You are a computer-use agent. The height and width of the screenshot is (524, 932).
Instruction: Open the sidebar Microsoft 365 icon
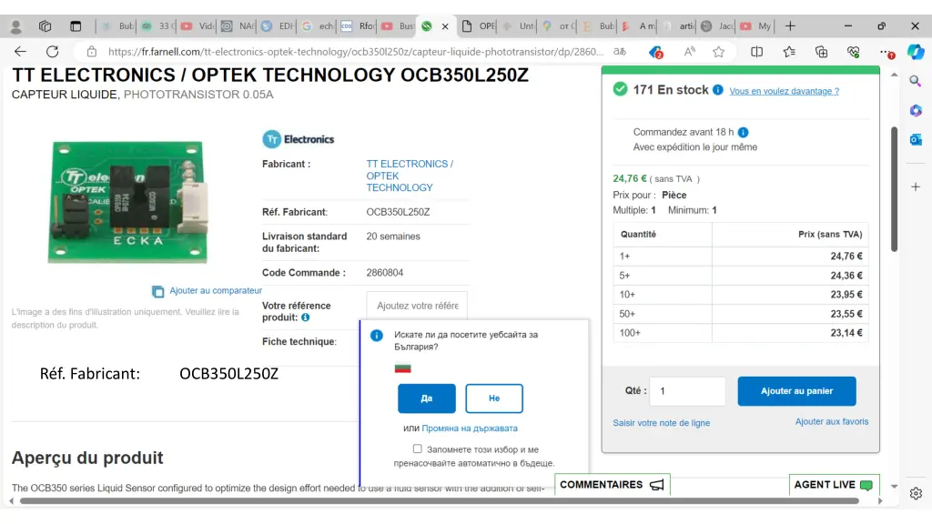916,110
